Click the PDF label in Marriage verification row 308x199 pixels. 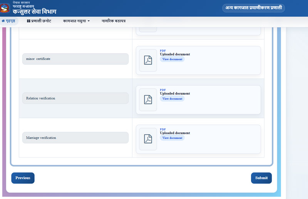tap(163, 129)
